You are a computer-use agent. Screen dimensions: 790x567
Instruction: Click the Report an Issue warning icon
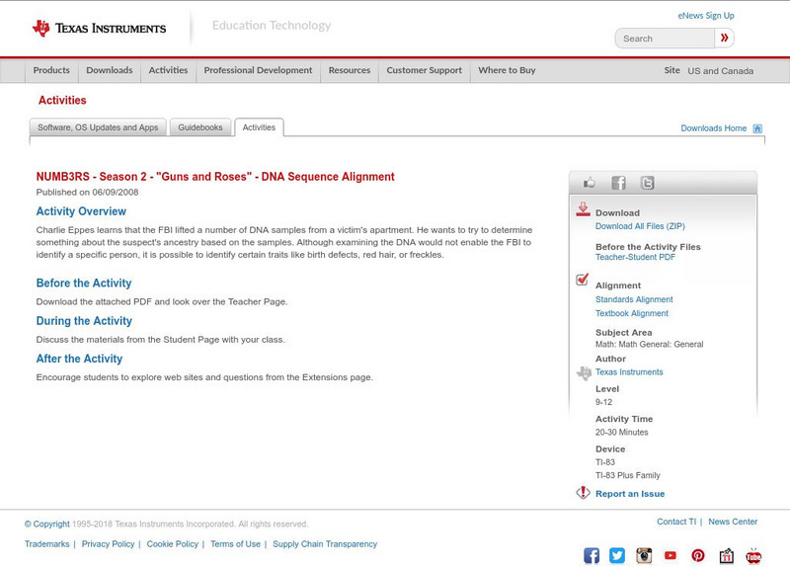pos(583,492)
